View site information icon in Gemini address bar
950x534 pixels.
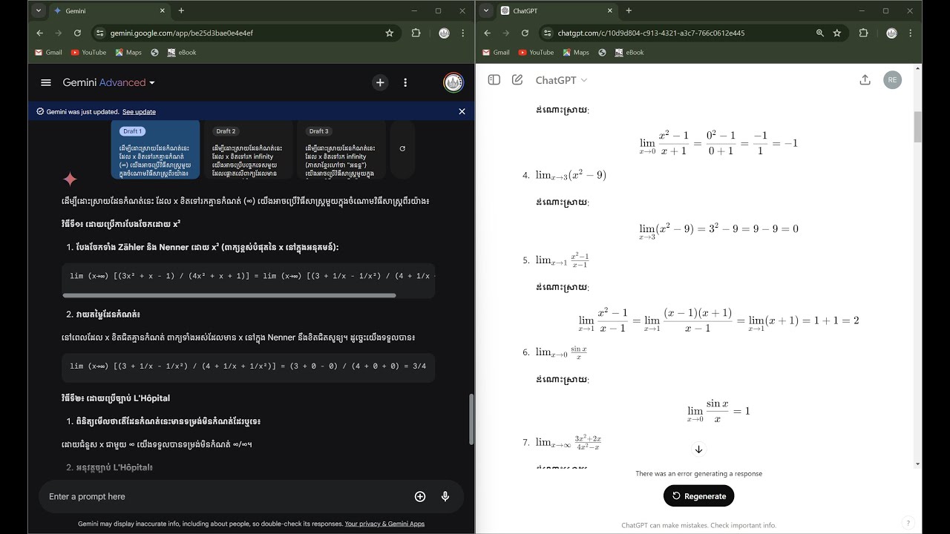pos(99,33)
